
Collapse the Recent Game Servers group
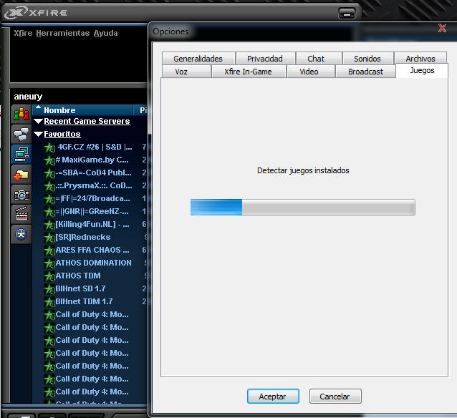tap(38, 121)
